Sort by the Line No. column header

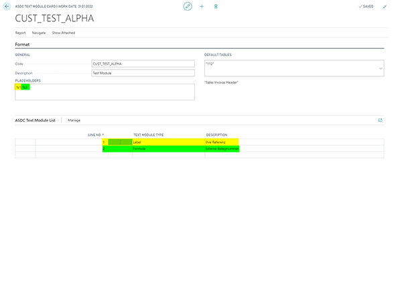point(96,134)
